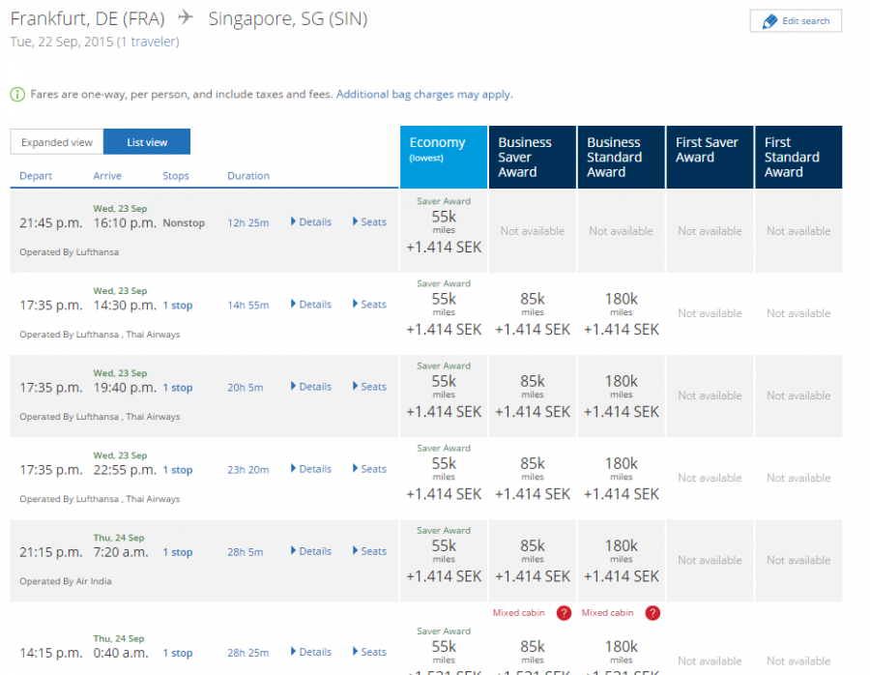Screen dimensions: 870x675
Task: Select the Business Saver Award column header
Action: pos(532,157)
